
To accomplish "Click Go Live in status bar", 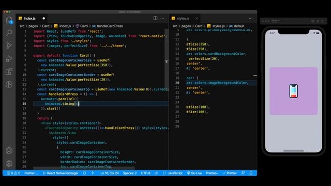I will coord(194,173).
